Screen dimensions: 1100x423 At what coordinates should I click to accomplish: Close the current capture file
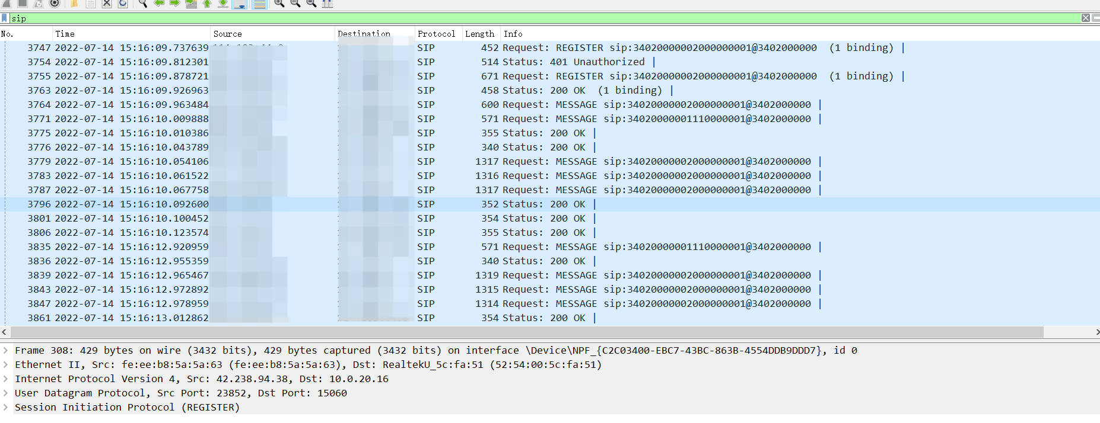[x=107, y=3]
